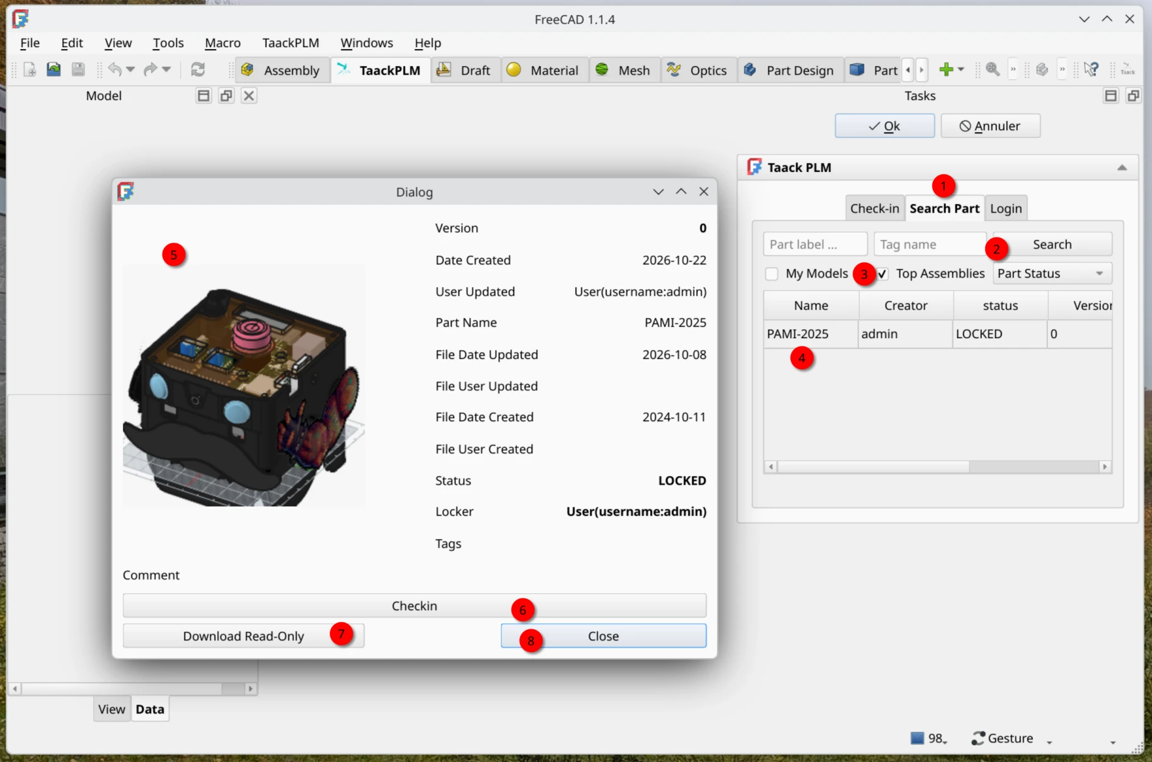Float the Model panel
Screen dimensions: 1152x762
[226, 96]
